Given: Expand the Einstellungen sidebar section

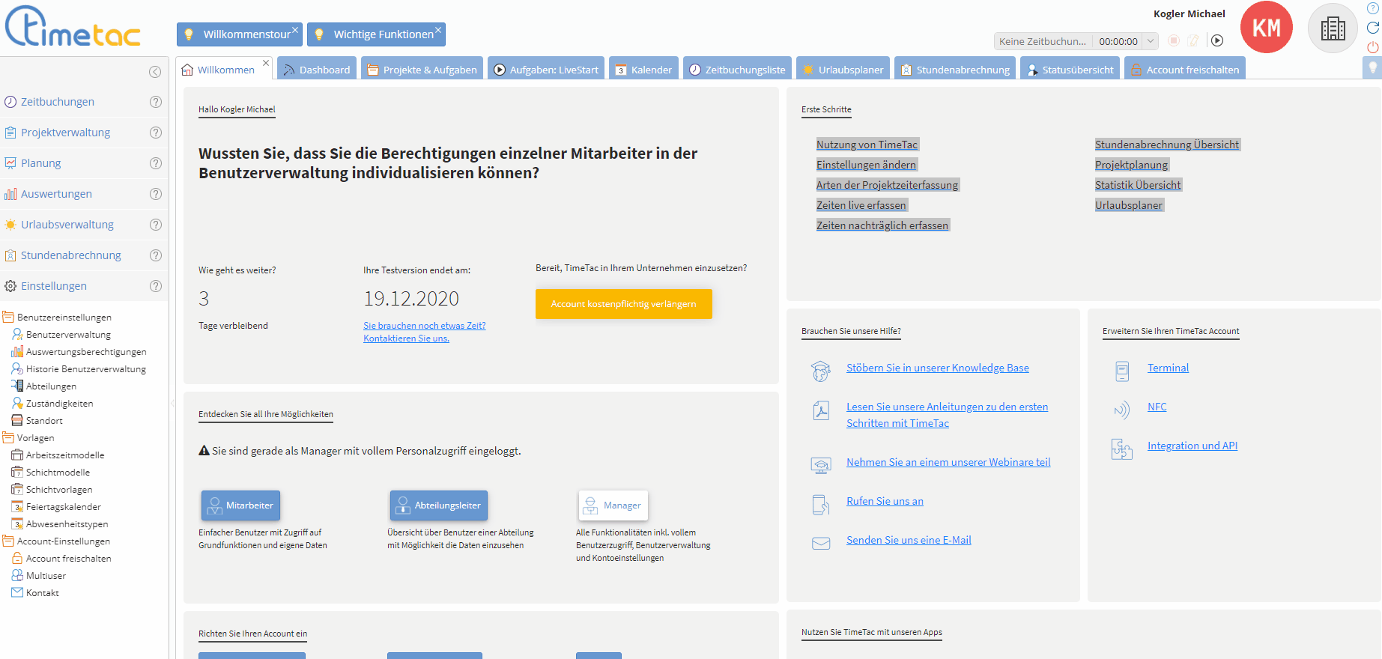Looking at the screenshot, I should 54,286.
